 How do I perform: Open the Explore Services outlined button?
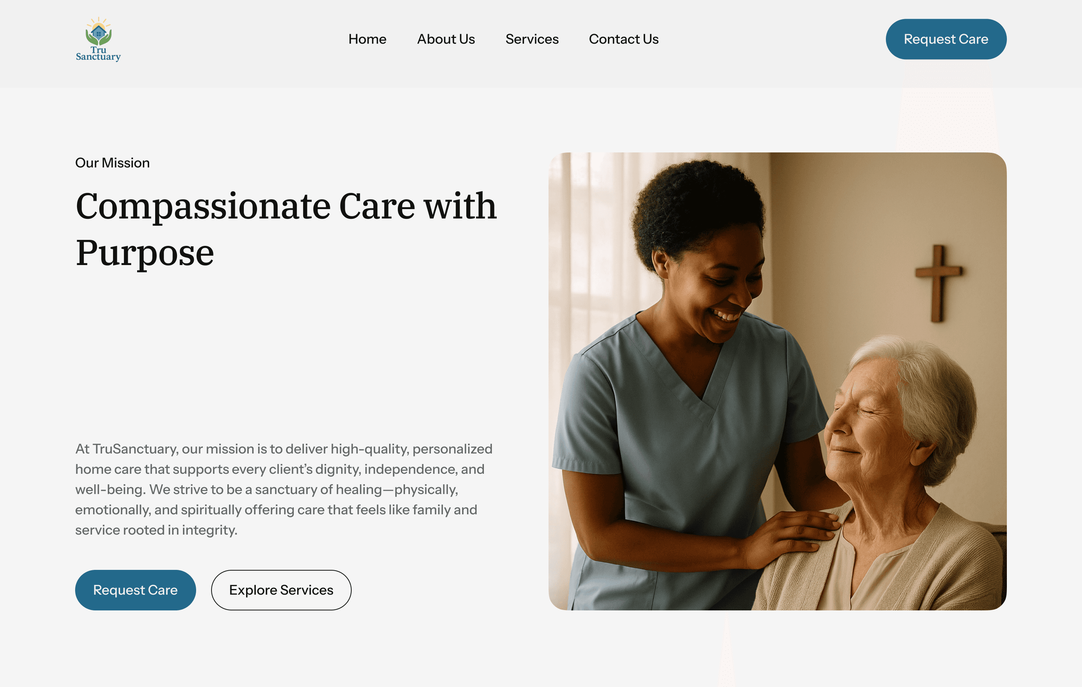click(x=281, y=590)
